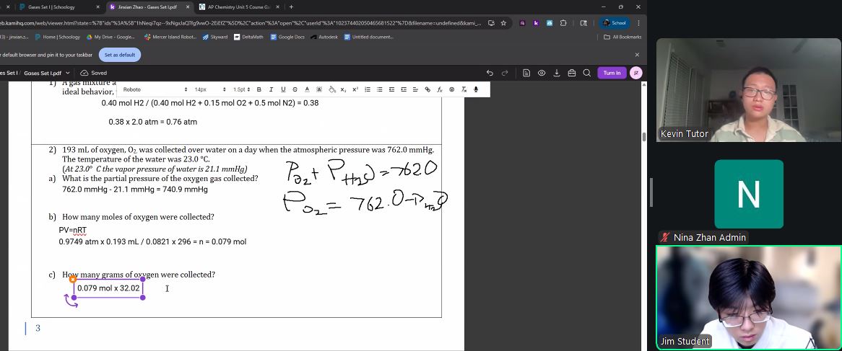Toggle bold formatting in text toolbar
Viewport: 842px width, 351px height.
pos(259,89)
